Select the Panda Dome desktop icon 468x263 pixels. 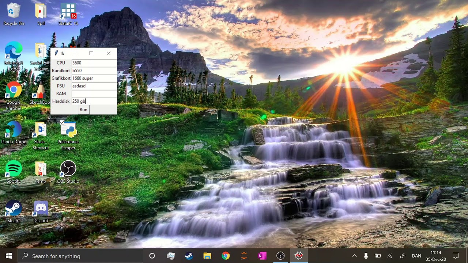point(14,133)
